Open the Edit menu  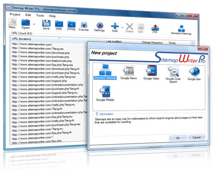click(x=28, y=15)
